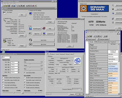Open the 640*400 dropdown showing 75 Hz
Image resolution: width=122 pixels, height=98 pixels.
coord(18,65)
